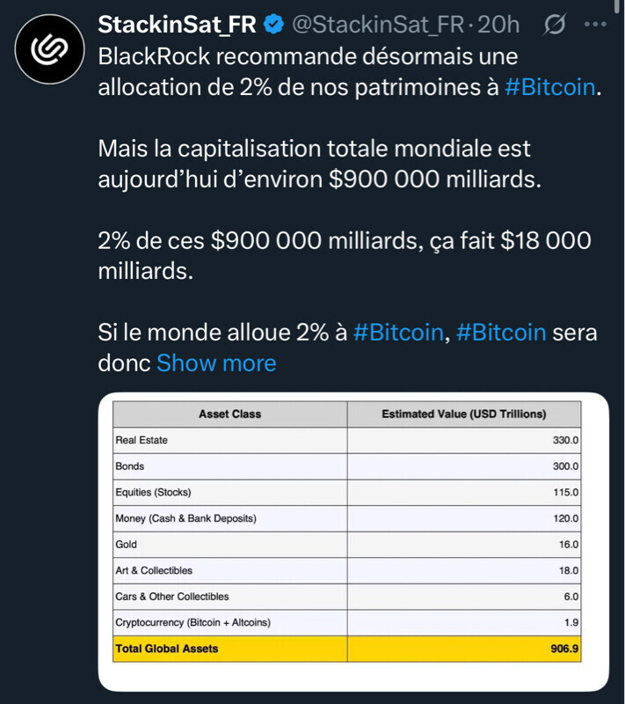Click the Grok slashed-circle icon
This screenshot has width=625, height=704.
coord(555,24)
